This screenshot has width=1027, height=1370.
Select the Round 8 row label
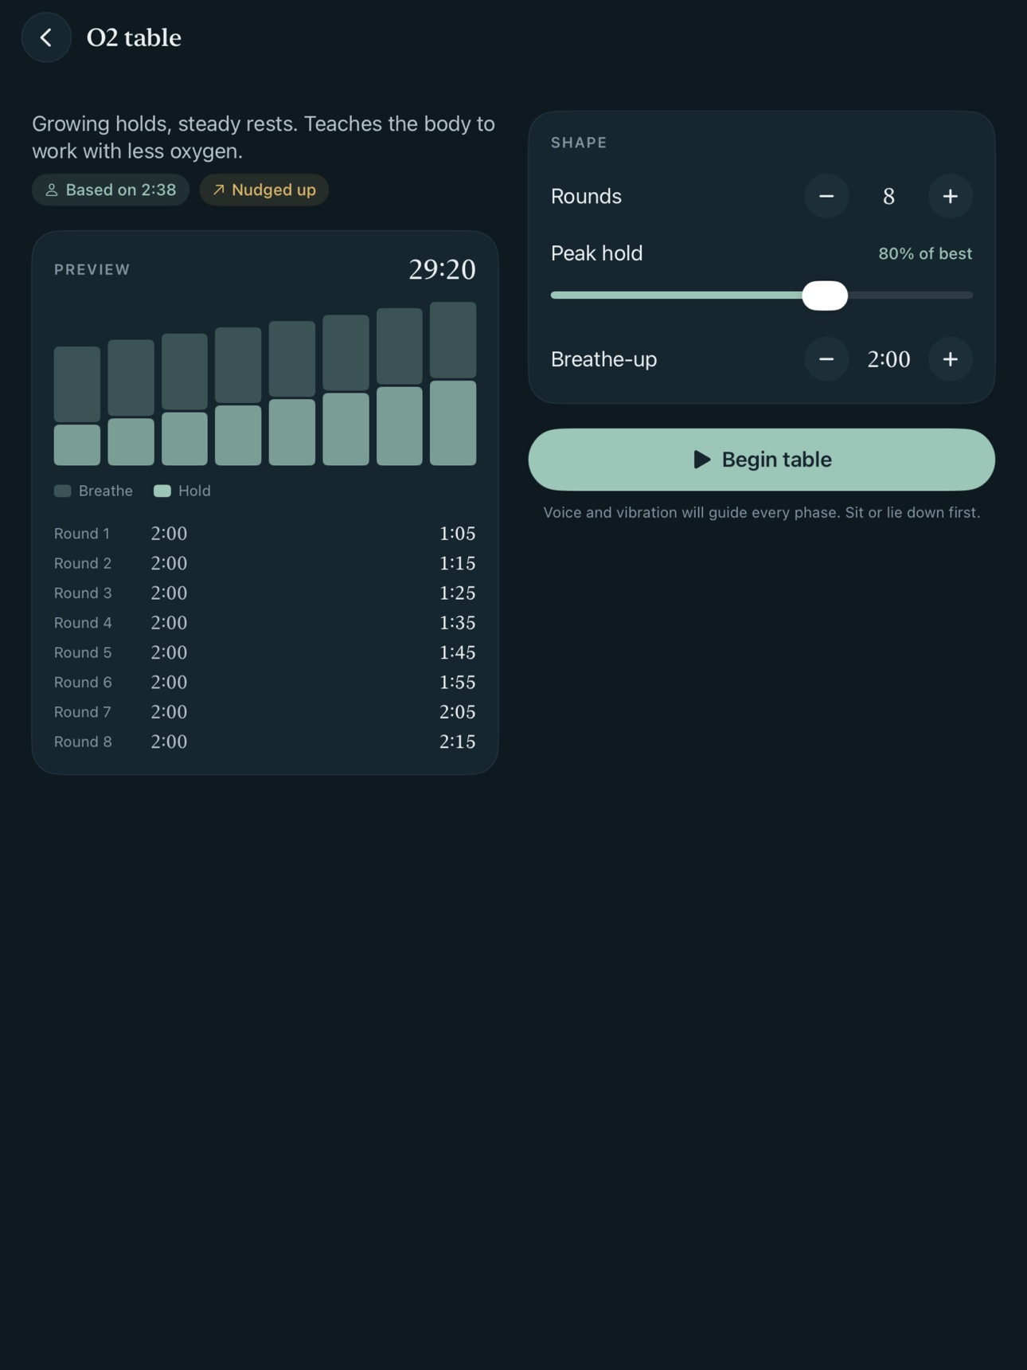[x=83, y=742]
